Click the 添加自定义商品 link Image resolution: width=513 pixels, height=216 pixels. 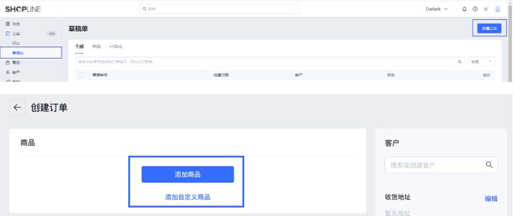(x=187, y=197)
